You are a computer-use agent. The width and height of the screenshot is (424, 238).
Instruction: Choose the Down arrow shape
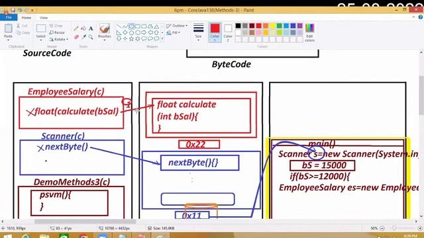(x=119, y=39)
